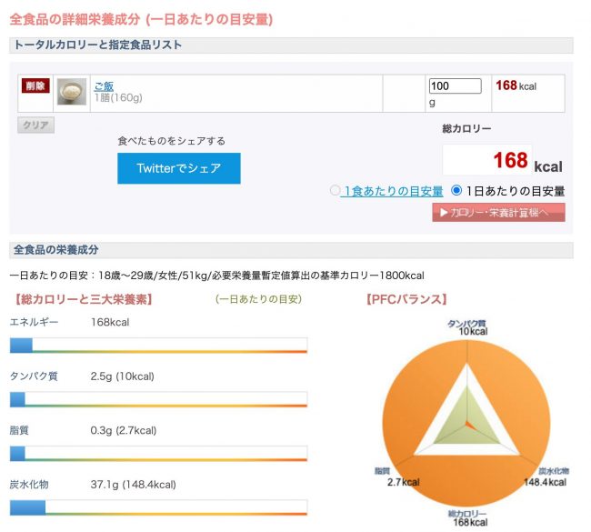Viewport: 591px width, 532px height.
Task: Click the gram amount input field
Action: (x=455, y=86)
